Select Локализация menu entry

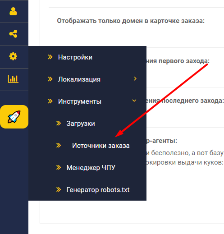(79, 79)
